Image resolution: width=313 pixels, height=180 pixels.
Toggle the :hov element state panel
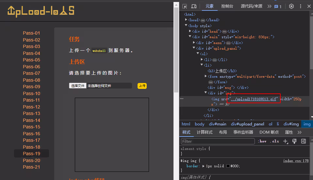262,141
